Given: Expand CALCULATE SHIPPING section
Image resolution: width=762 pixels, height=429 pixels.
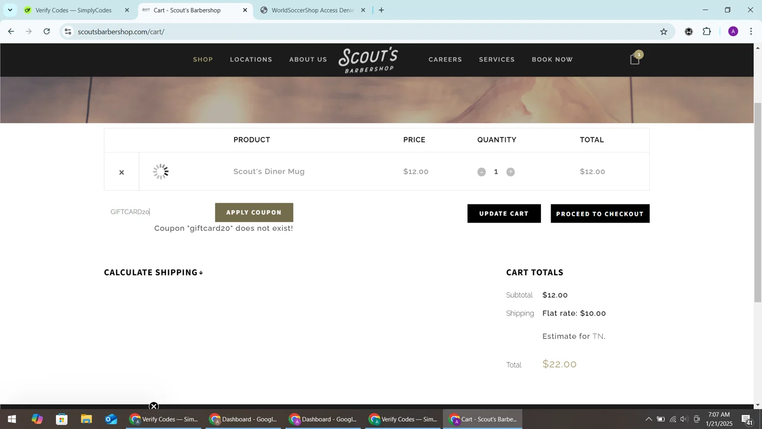Looking at the screenshot, I should (154, 272).
